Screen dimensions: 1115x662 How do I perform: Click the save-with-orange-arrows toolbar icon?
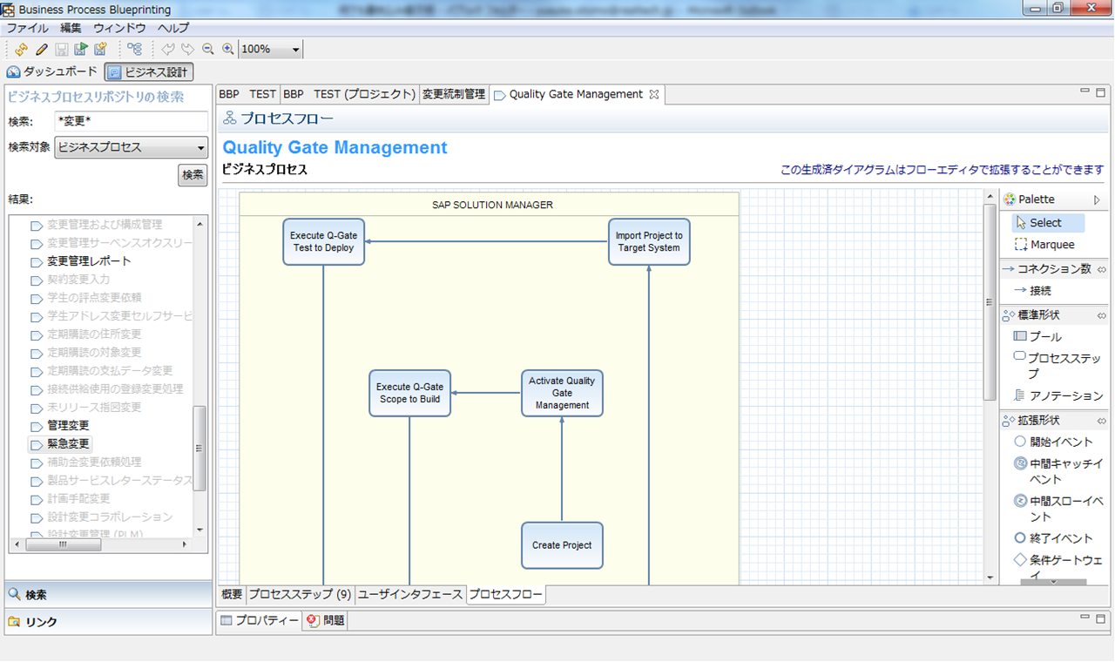(101, 50)
